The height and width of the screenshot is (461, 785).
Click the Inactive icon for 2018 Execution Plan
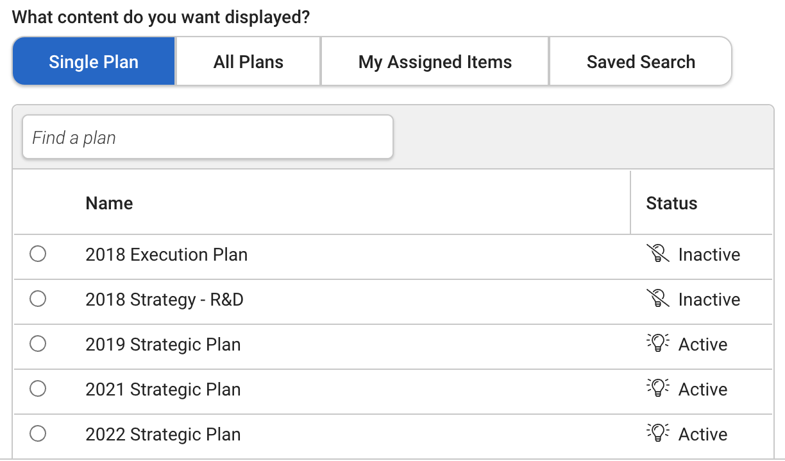click(x=657, y=254)
